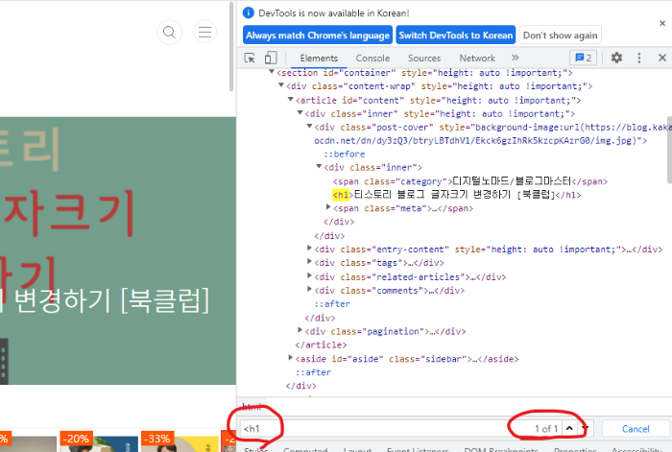
Task: Collapse the post-cover div node
Action: click(310, 127)
